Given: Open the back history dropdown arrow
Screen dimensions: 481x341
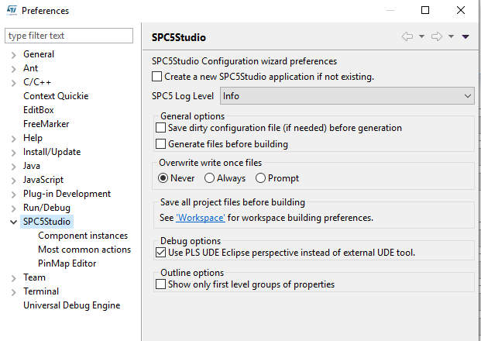Looking at the screenshot, I should pyautogui.click(x=422, y=36).
